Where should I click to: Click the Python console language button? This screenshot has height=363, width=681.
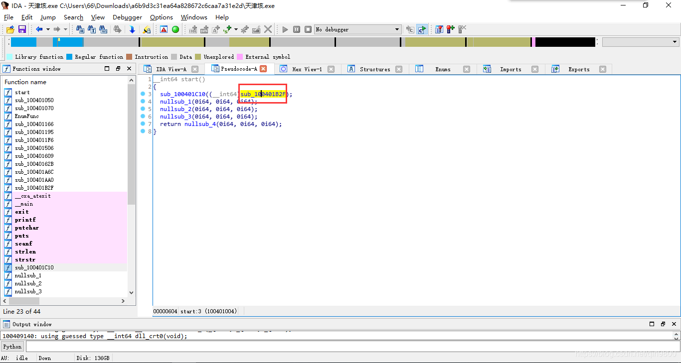12,347
